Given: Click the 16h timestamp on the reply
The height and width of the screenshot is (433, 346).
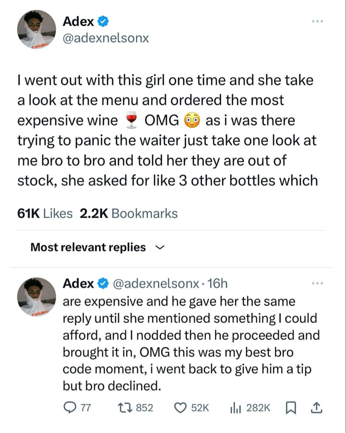Looking at the screenshot, I should 219,284.
